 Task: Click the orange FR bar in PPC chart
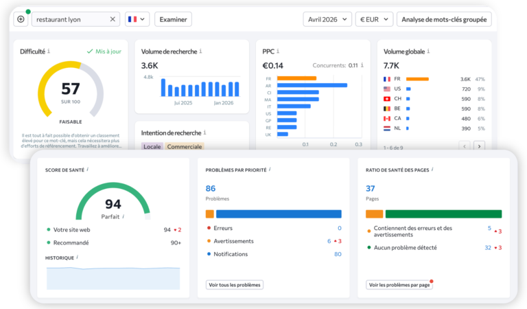click(296, 78)
